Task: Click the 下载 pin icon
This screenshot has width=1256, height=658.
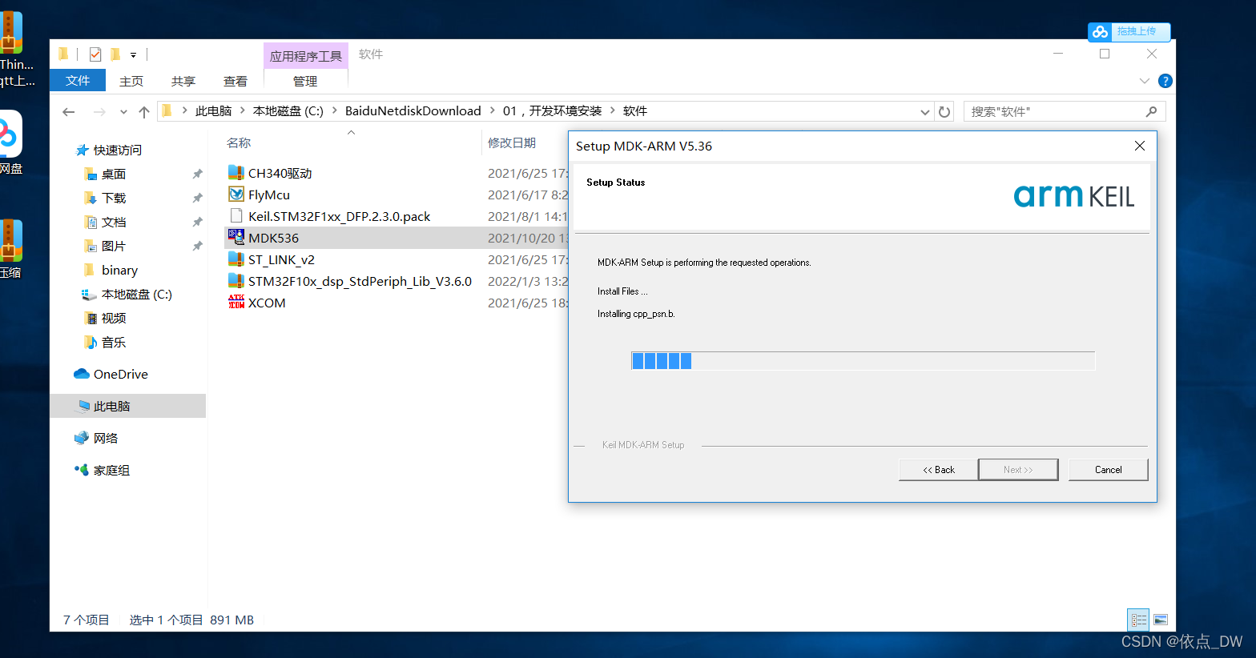Action: tap(197, 198)
